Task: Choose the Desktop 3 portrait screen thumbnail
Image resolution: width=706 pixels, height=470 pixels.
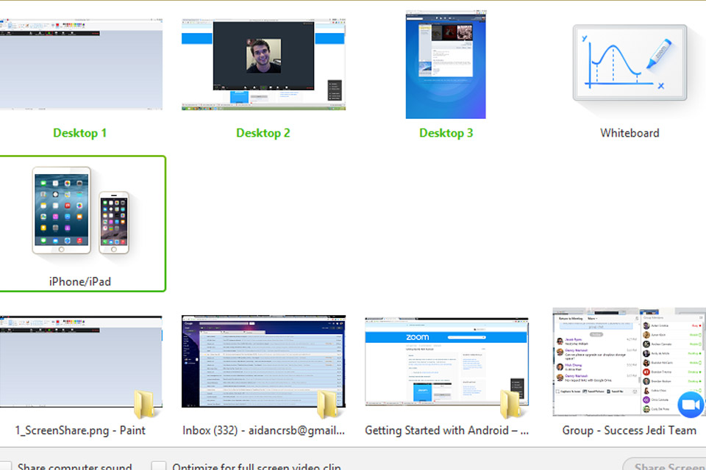Action: 446,64
